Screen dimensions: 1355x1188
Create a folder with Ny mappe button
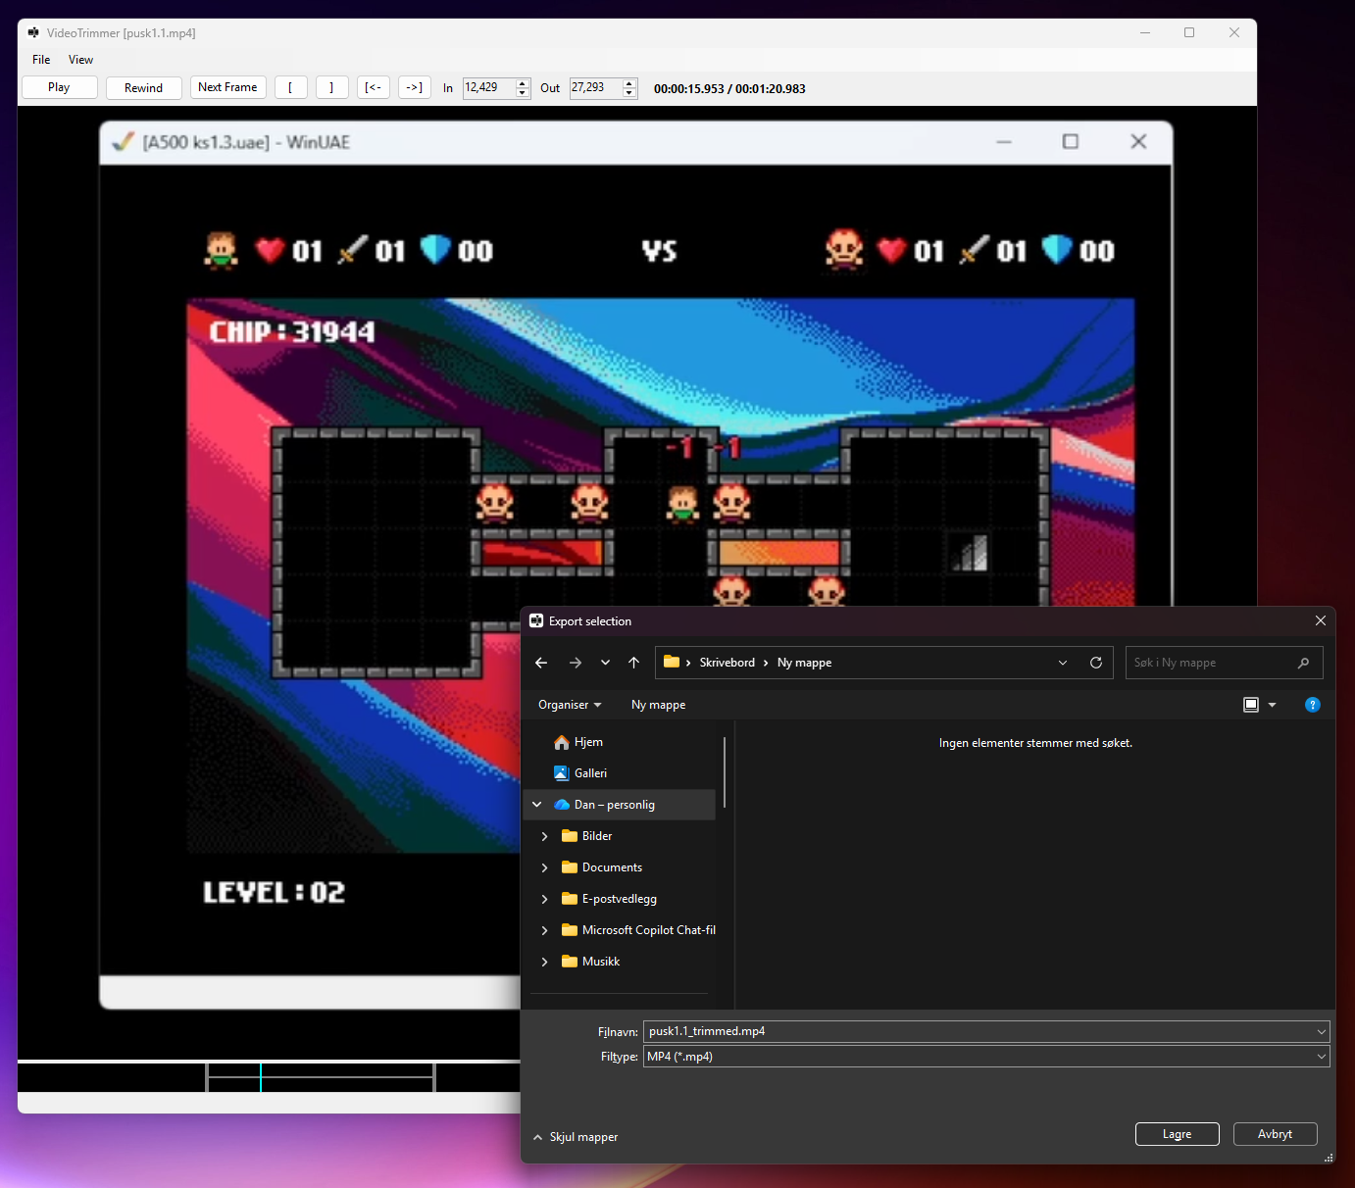coord(658,705)
